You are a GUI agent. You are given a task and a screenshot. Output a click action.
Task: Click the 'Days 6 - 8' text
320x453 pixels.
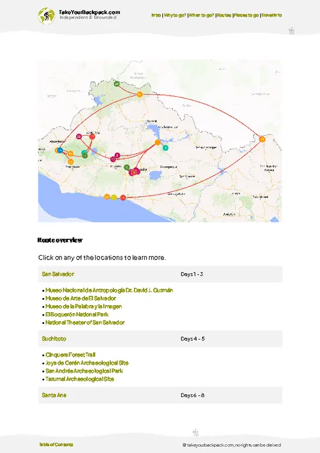pos(193,395)
